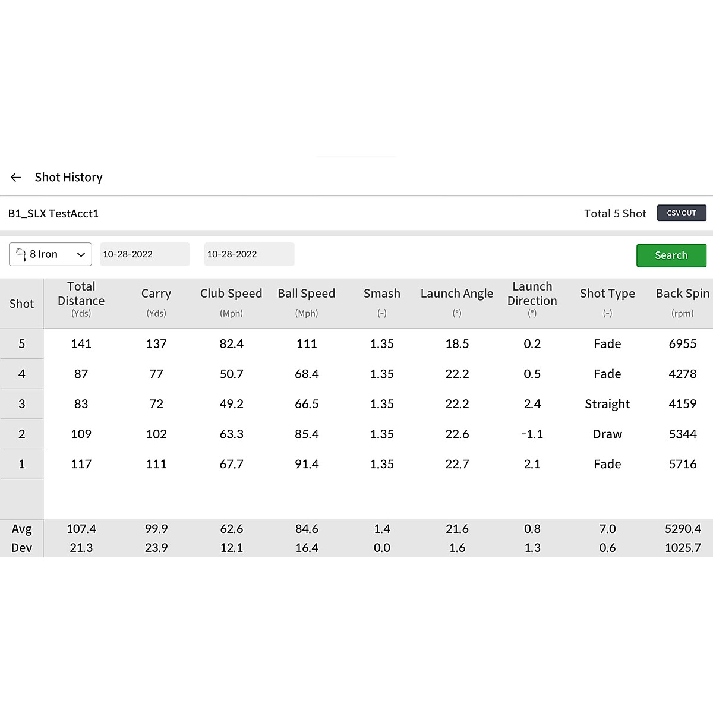The height and width of the screenshot is (713, 713).
Task: Select shot row number 4
Action: [x=22, y=374]
